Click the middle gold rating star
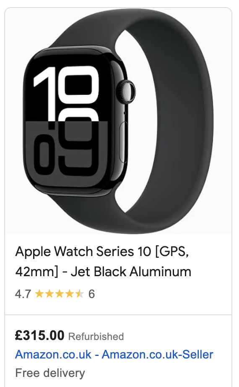 pyautogui.click(x=60, y=294)
